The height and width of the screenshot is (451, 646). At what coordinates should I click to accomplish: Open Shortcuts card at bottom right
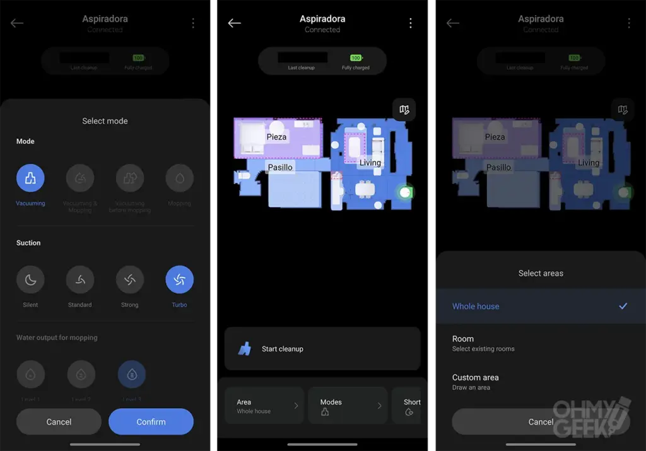coord(406,406)
